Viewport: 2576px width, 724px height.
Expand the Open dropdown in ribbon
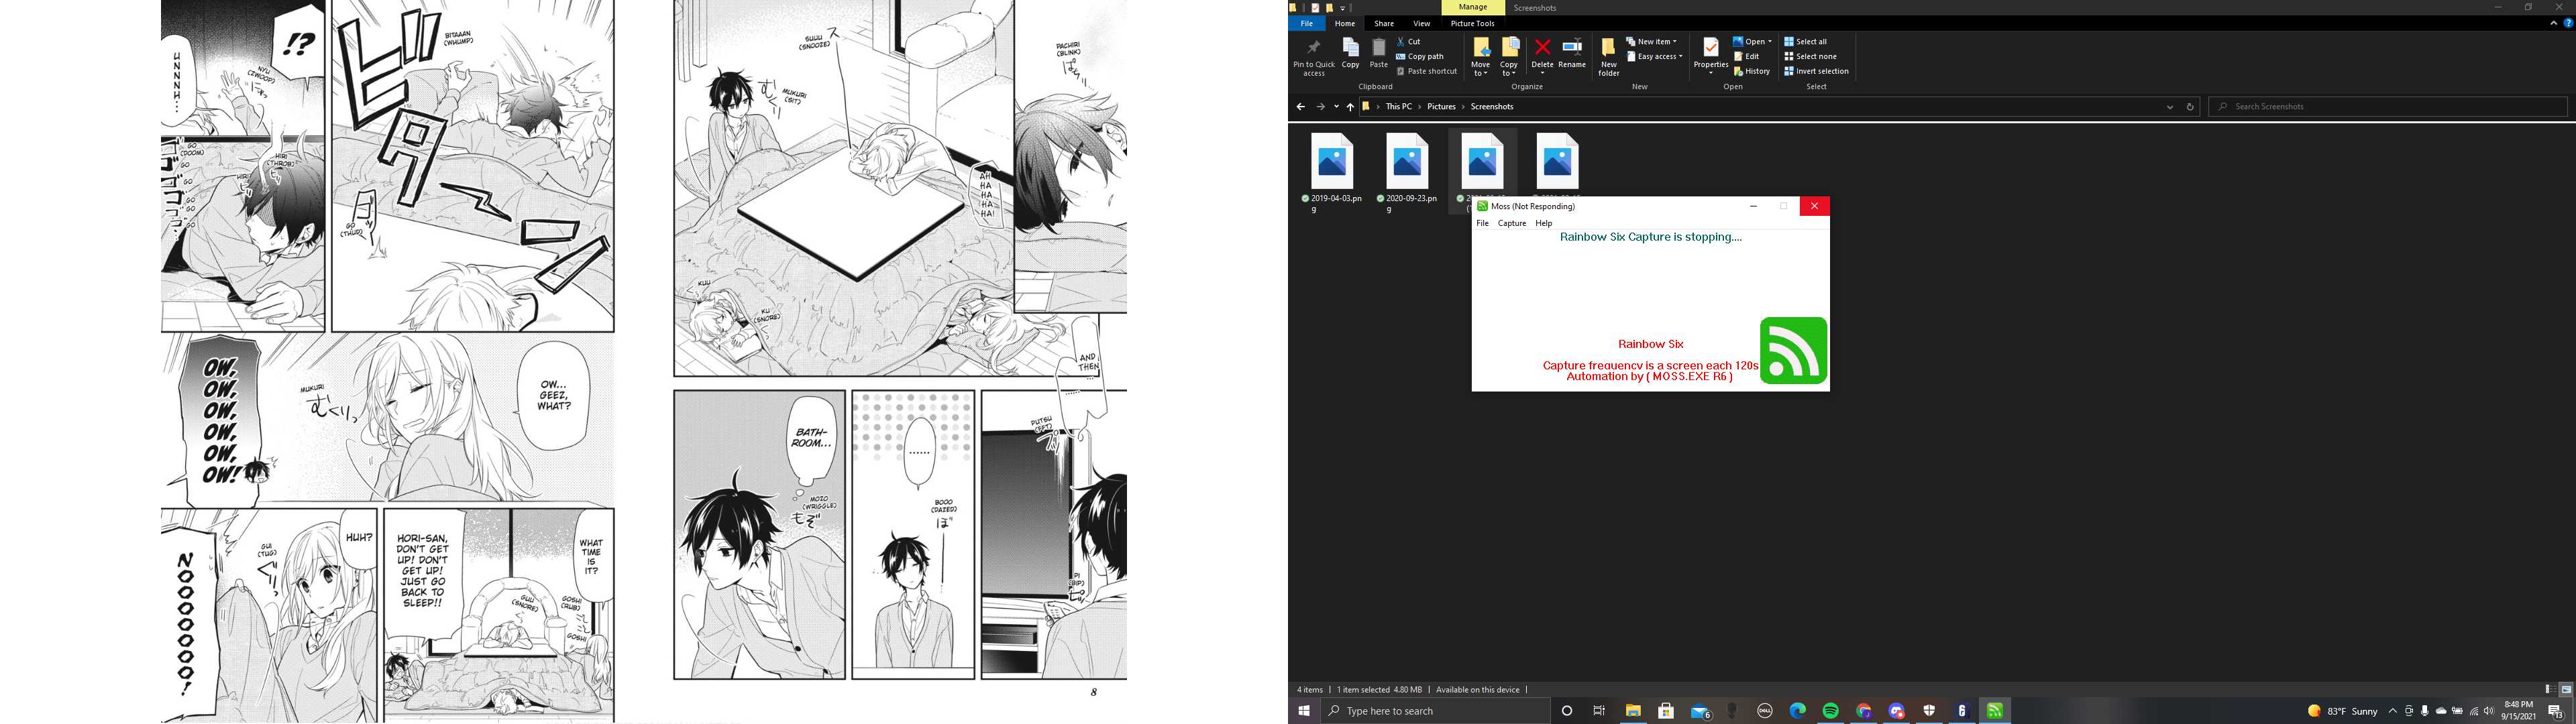[x=1752, y=42]
